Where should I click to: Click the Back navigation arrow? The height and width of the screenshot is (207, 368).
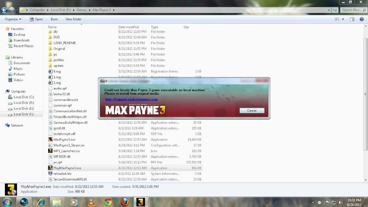pyautogui.click(x=4, y=10)
